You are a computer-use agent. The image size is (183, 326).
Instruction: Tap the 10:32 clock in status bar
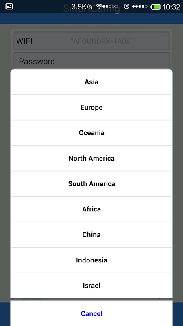171,7
